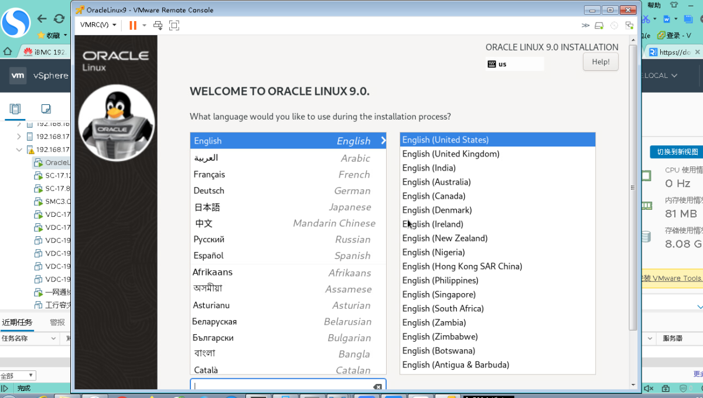This screenshot has width=703, height=398.
Task: Choose English (Zimbabwe) locale
Action: (x=497, y=336)
